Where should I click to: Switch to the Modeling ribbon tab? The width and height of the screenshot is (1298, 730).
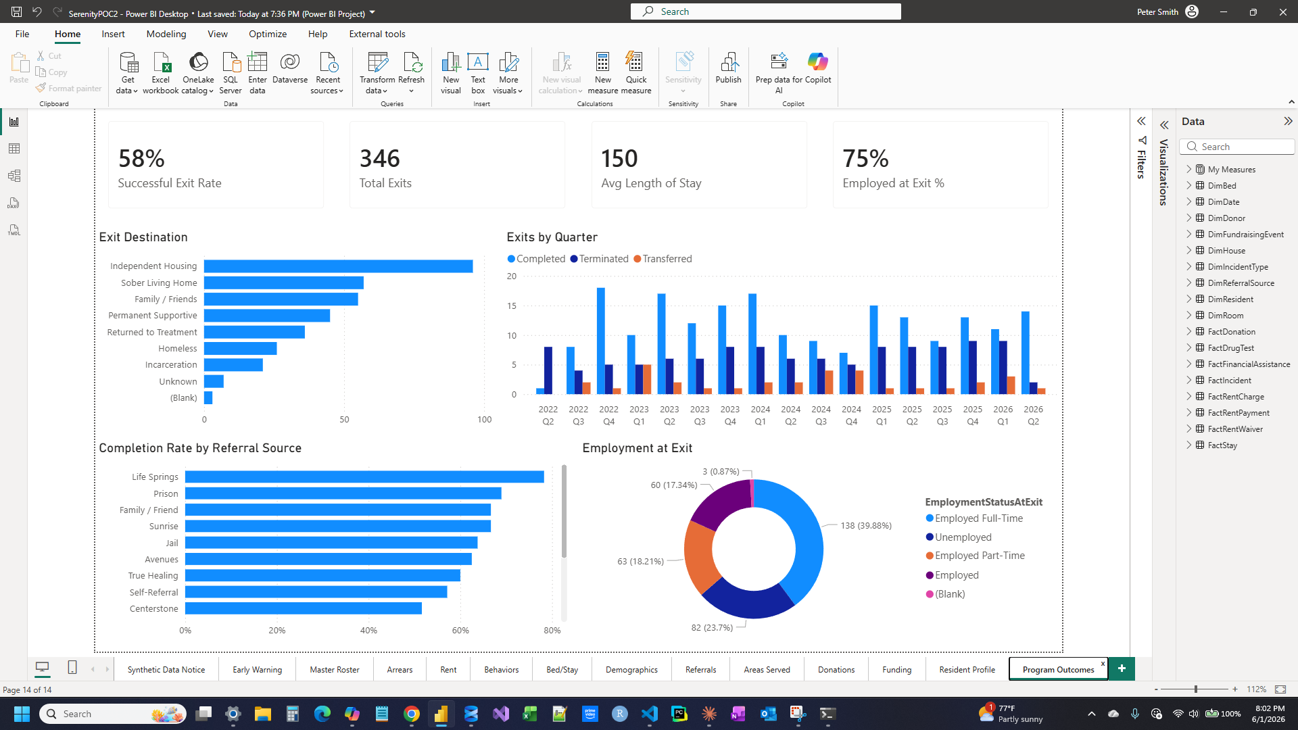click(x=166, y=34)
